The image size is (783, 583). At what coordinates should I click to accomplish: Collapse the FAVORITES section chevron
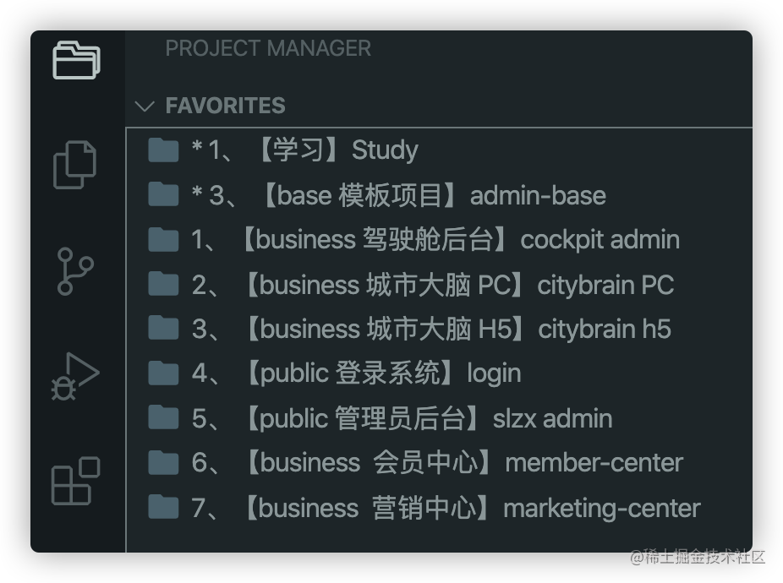point(145,106)
